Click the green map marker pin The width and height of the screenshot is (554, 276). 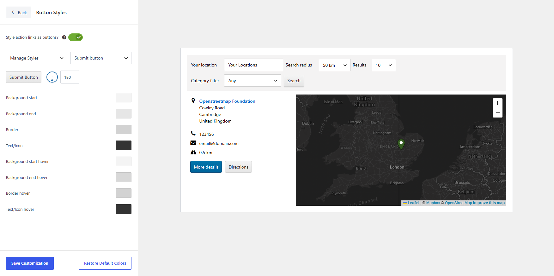coord(401,144)
